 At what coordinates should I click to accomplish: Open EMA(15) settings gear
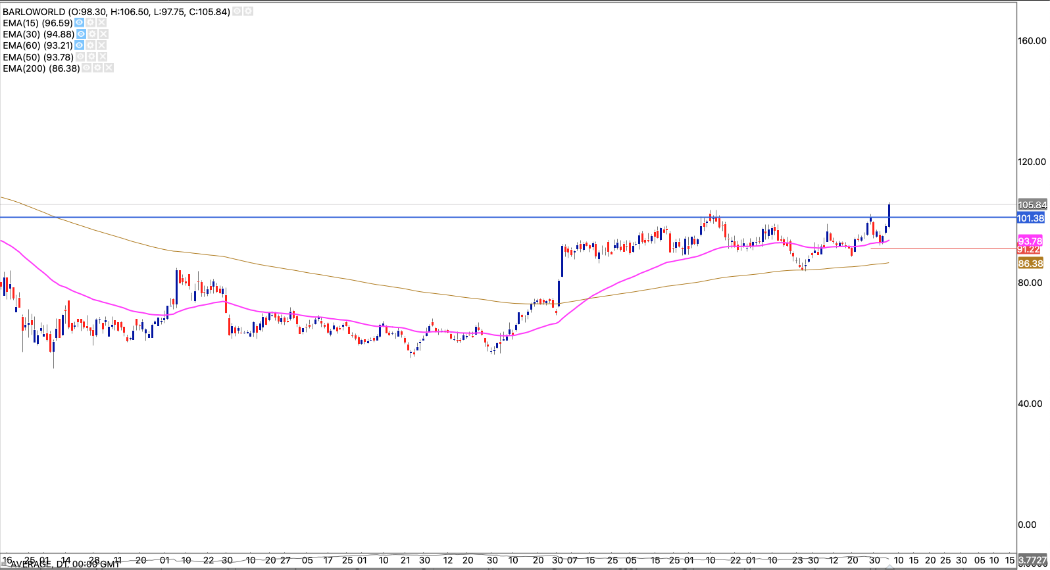click(90, 23)
